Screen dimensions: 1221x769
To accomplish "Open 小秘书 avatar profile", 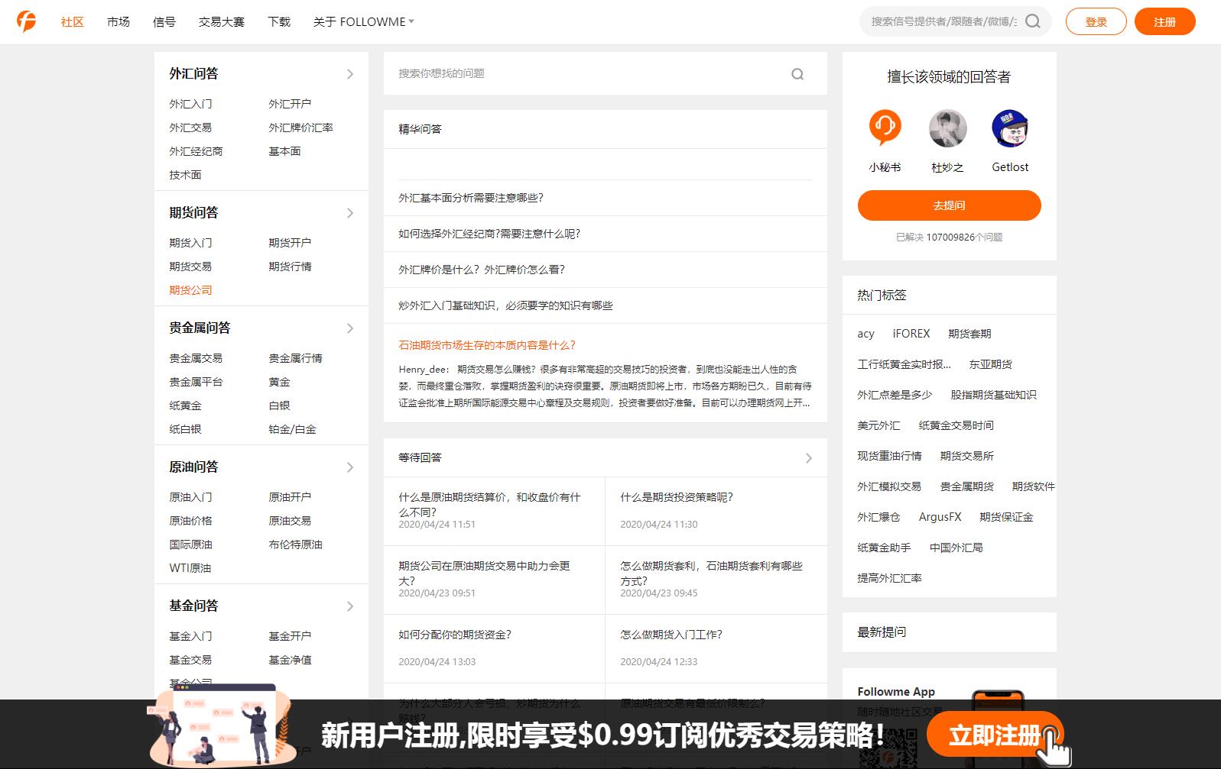I will tap(885, 128).
